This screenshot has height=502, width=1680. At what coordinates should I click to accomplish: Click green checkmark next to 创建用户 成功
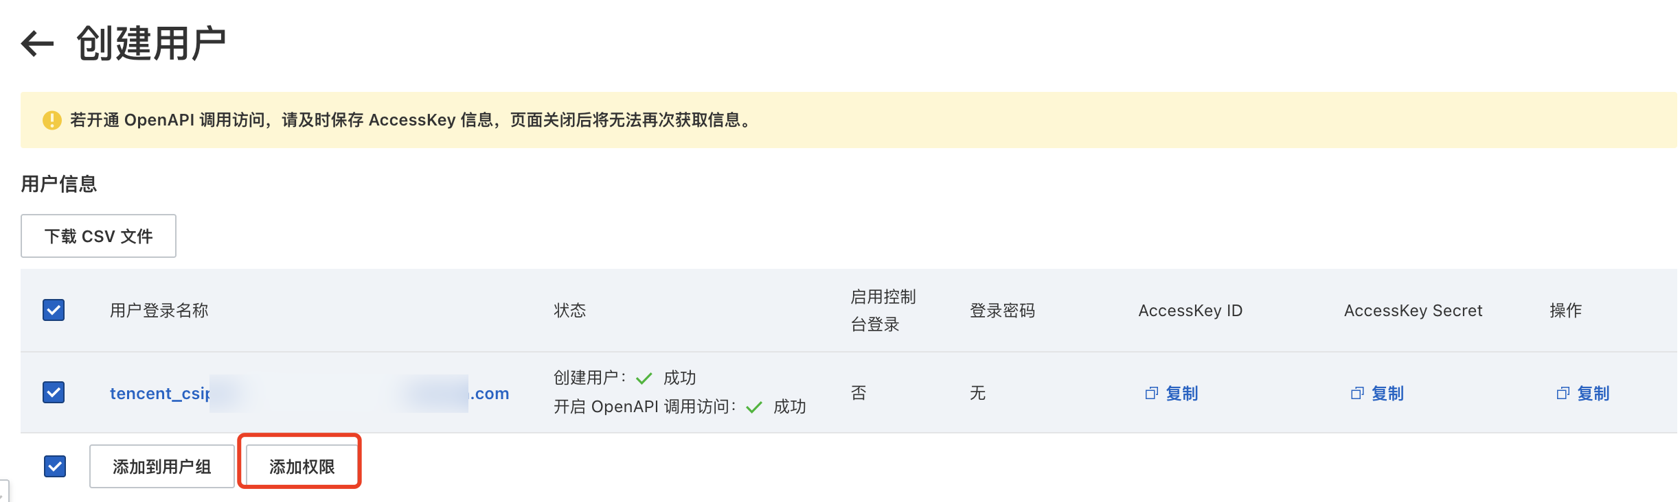644,378
